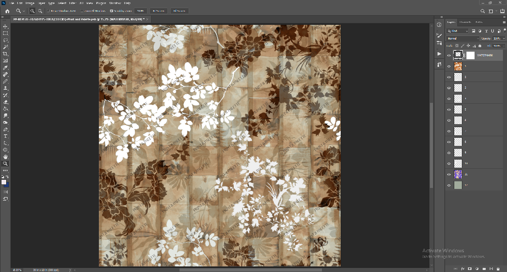This screenshot has height=272, width=507.
Task: Open the Filter menu
Action: pyautogui.click(x=73, y=3)
